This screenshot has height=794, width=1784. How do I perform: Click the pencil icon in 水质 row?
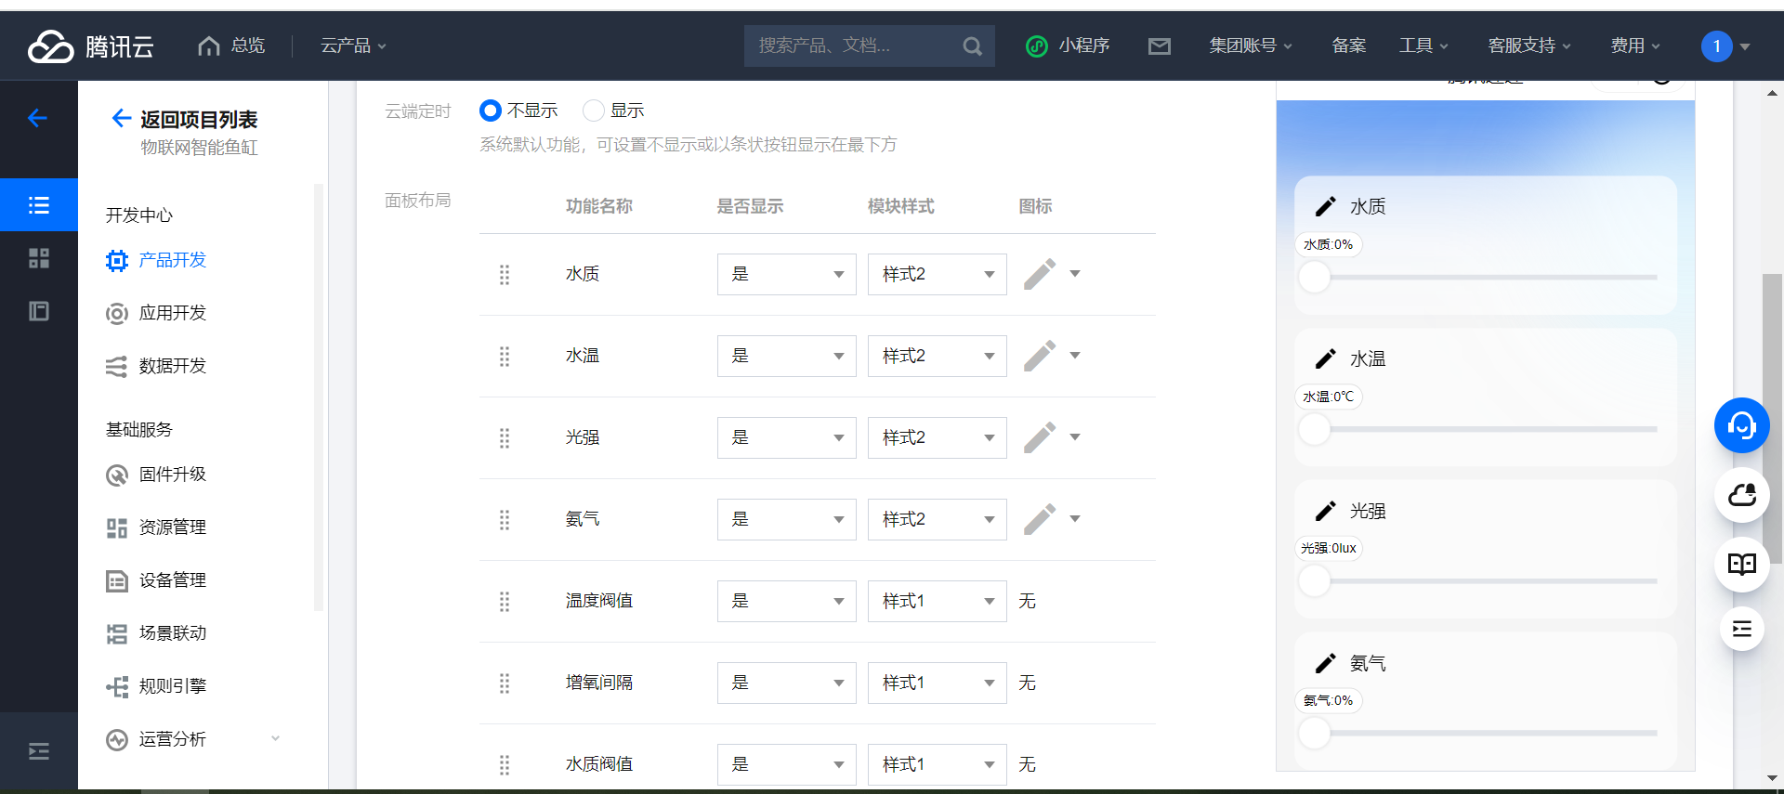pos(1039,274)
